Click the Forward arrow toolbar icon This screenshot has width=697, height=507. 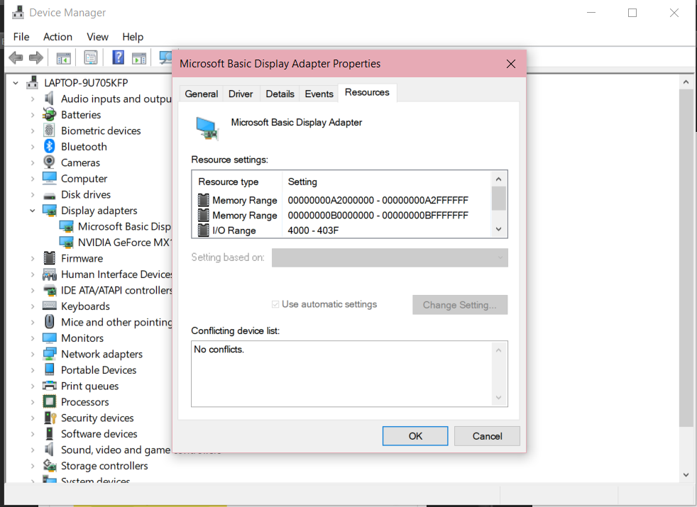[36, 57]
